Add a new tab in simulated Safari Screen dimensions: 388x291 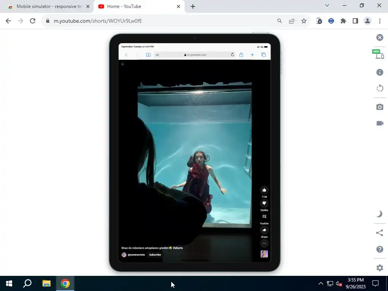pyautogui.click(x=252, y=55)
